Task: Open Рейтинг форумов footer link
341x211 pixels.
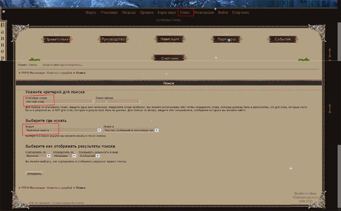Action: click(39, 203)
